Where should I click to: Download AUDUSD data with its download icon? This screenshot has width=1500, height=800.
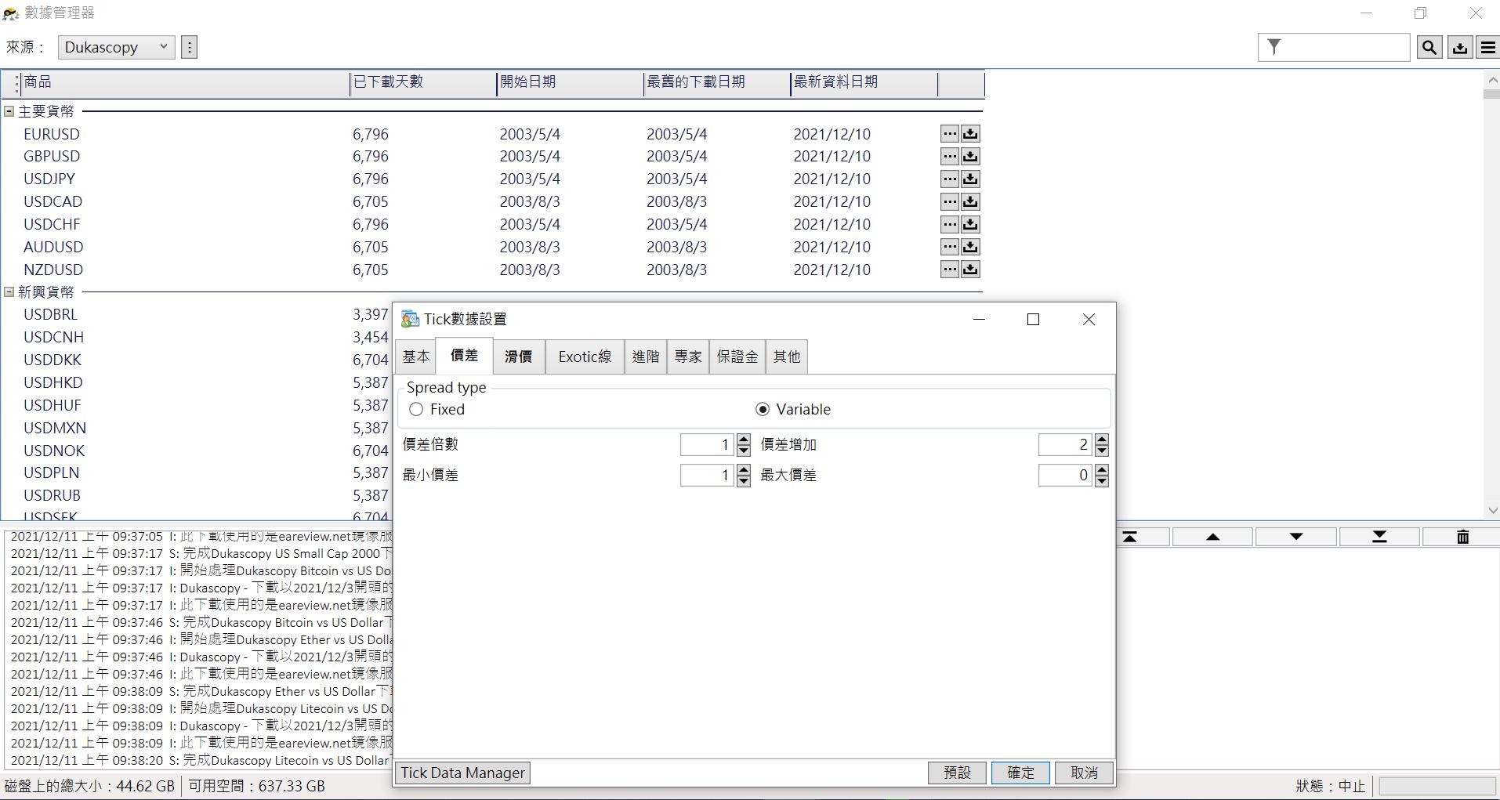coord(970,248)
